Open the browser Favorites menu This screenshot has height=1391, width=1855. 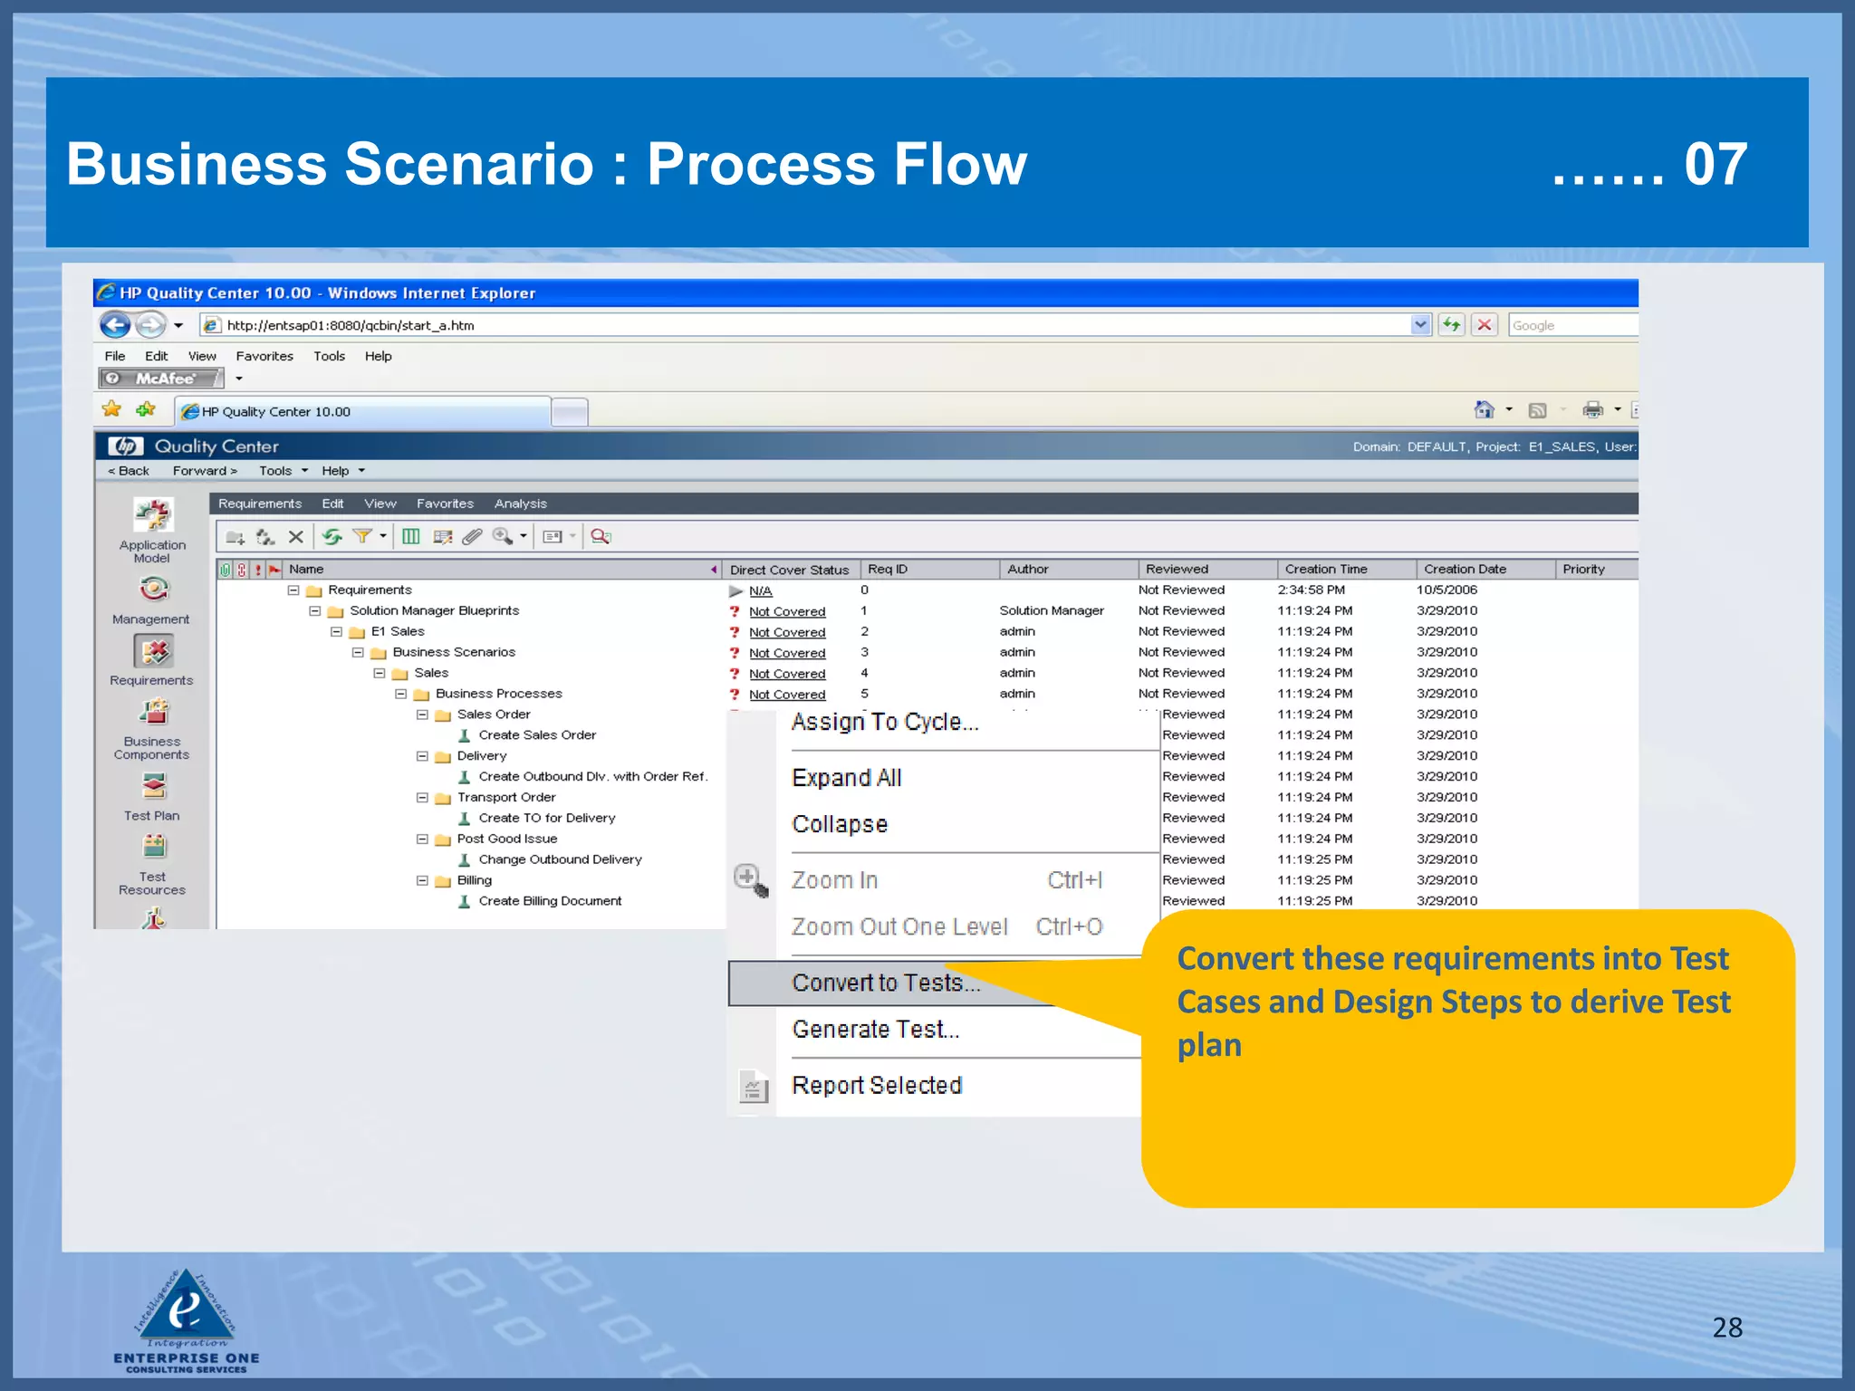(264, 356)
